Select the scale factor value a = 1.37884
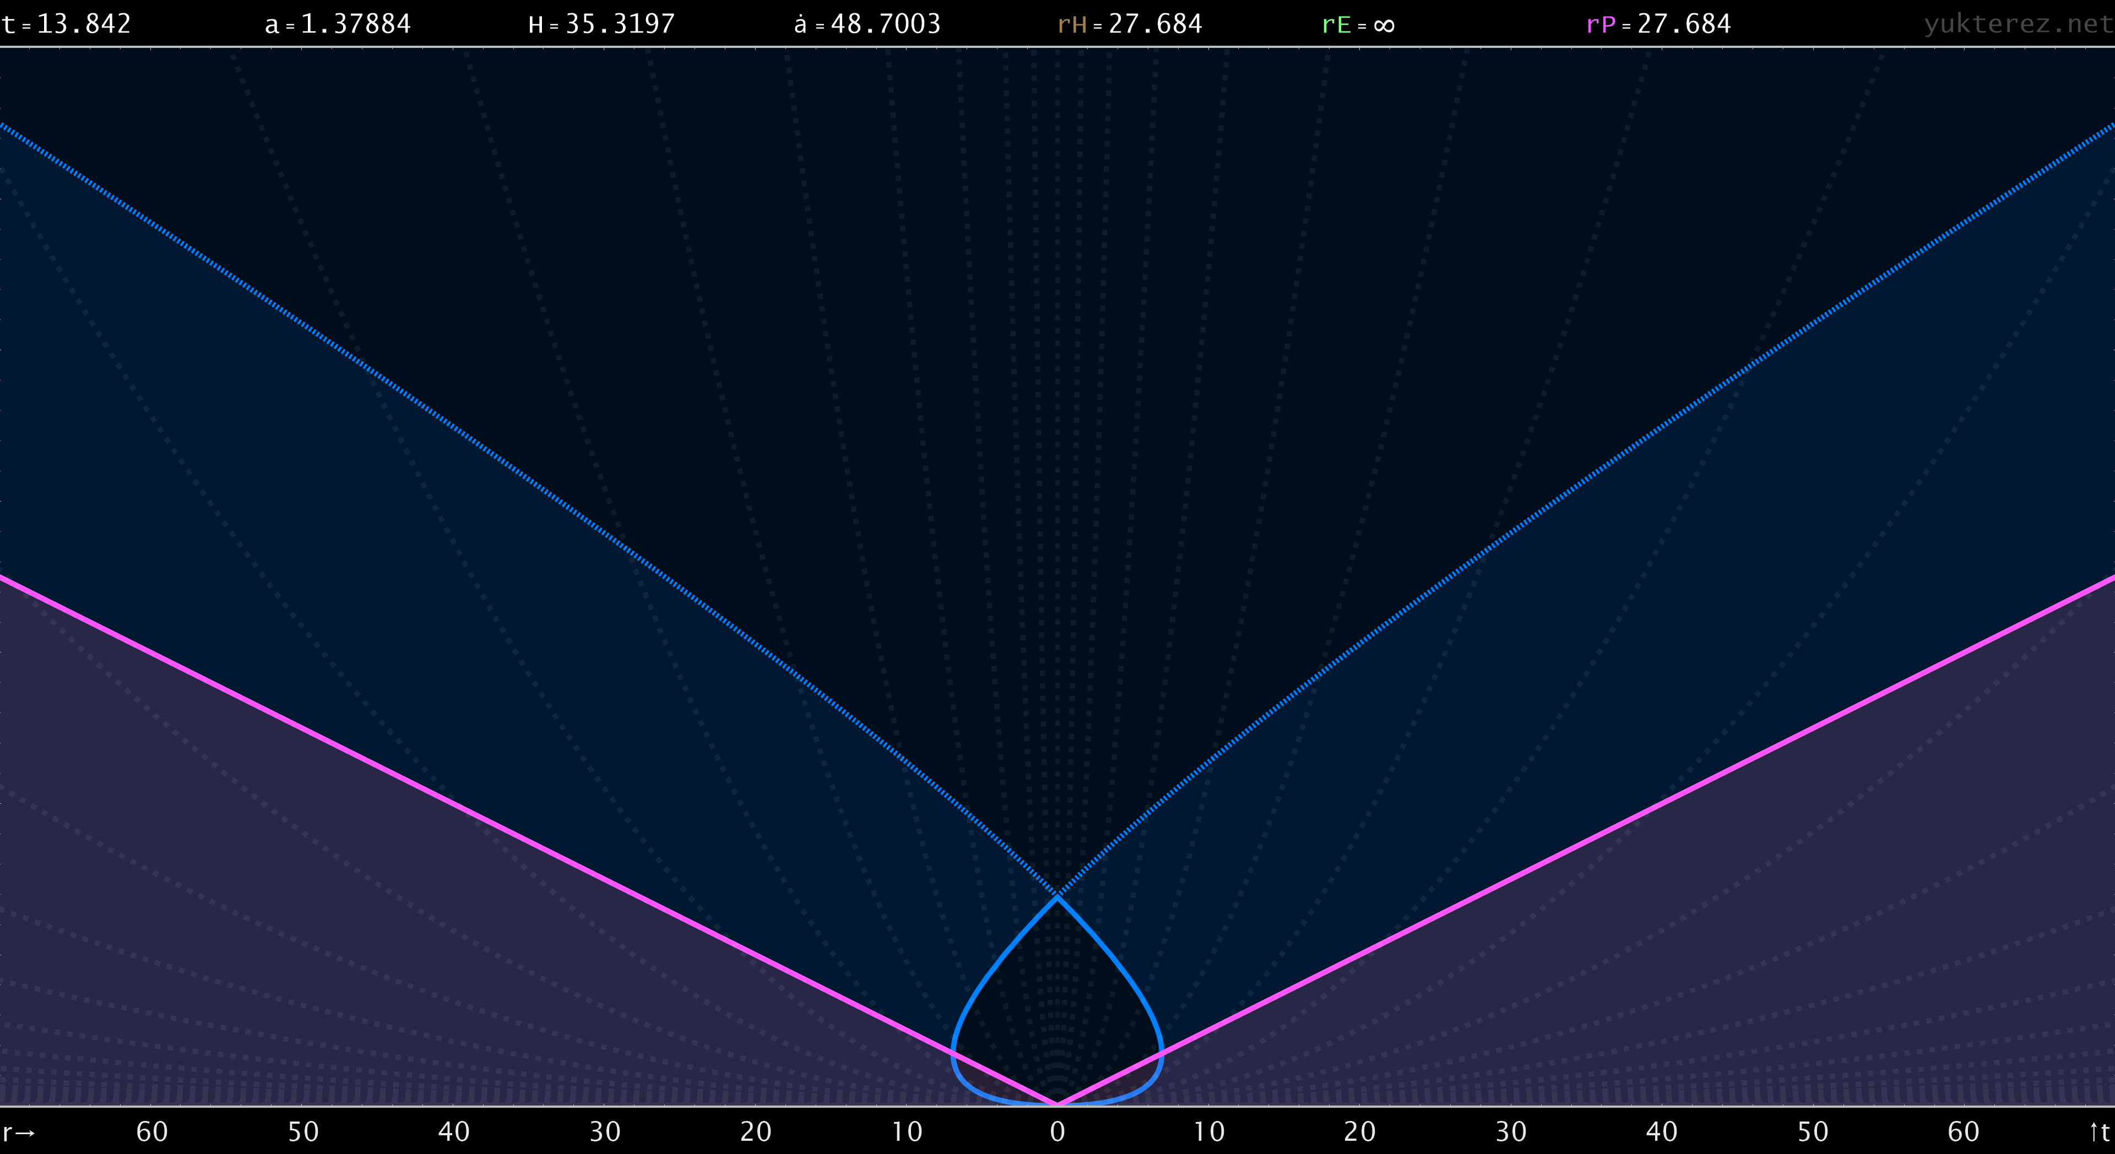 [x=338, y=24]
